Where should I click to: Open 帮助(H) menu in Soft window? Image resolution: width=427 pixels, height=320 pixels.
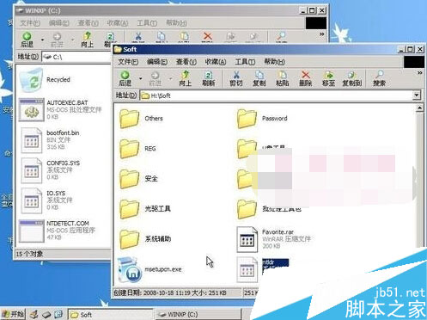(x=274, y=61)
